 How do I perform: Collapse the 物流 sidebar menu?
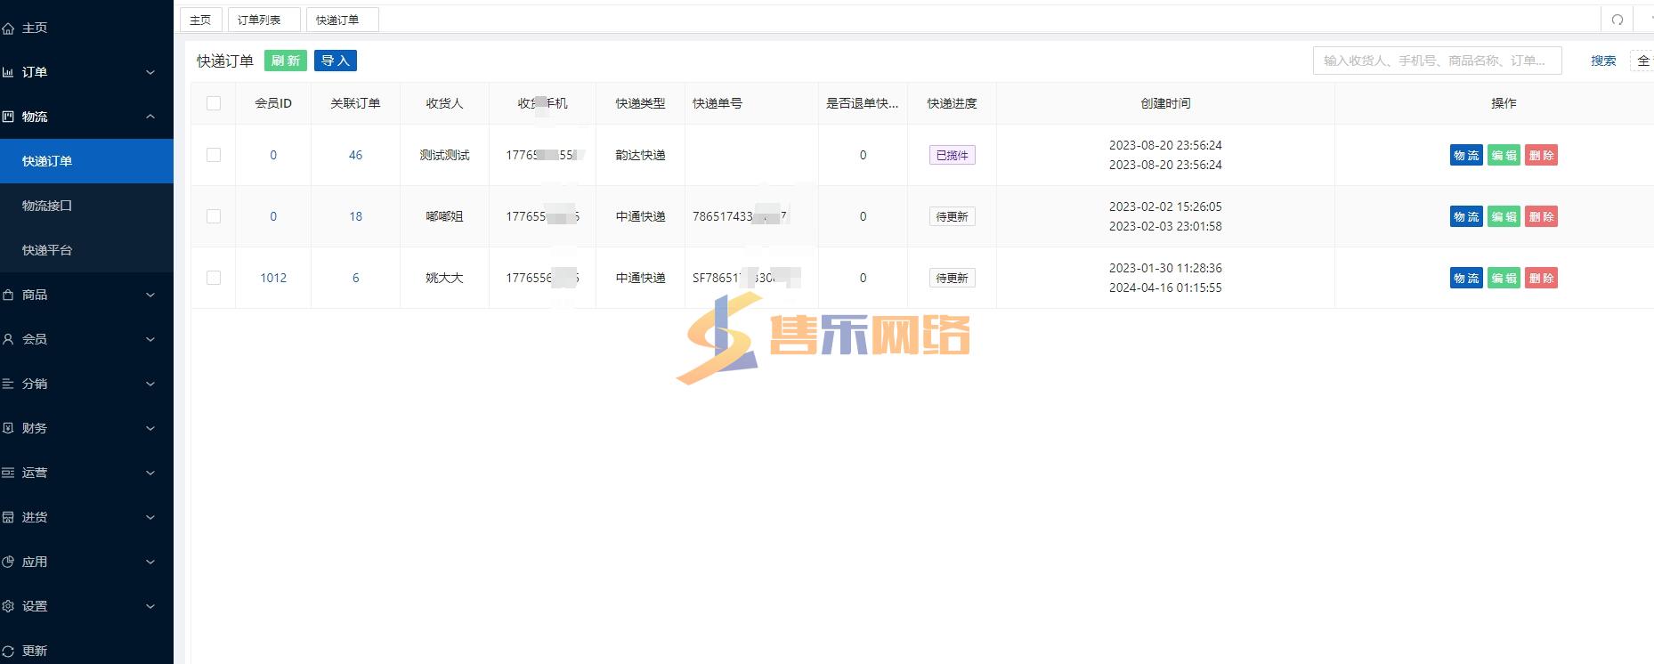pyautogui.click(x=150, y=117)
